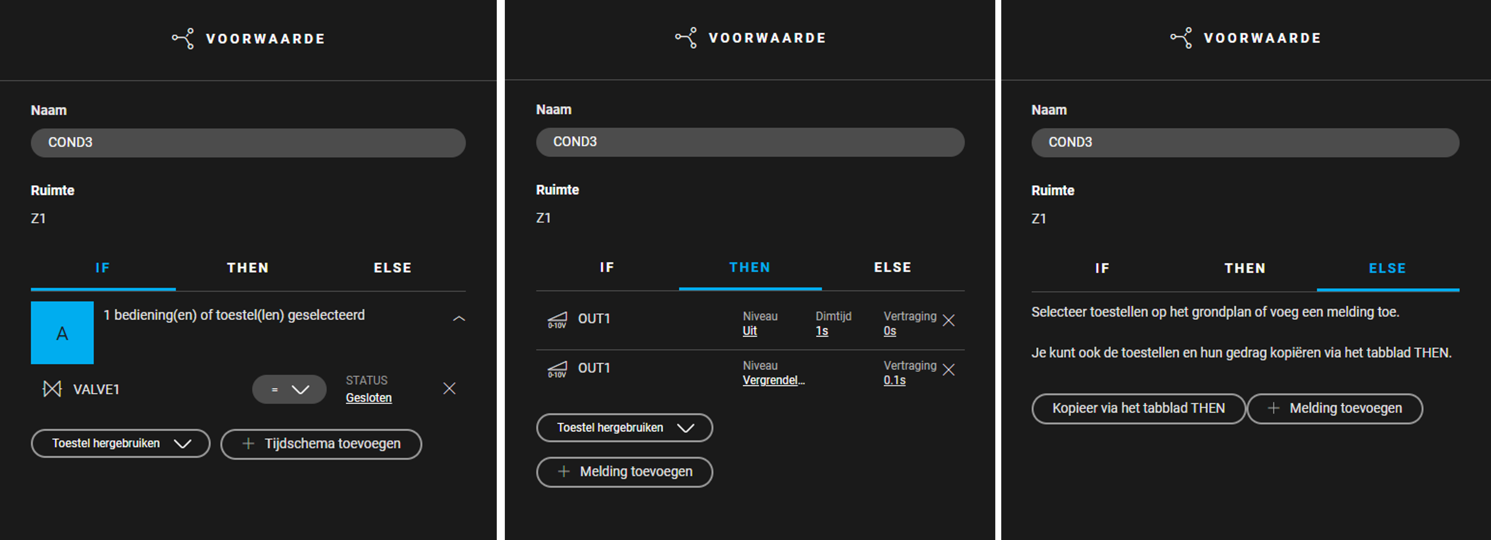This screenshot has width=1491, height=540.
Task: Click Z1 room value in middle panel
Action: (x=543, y=218)
